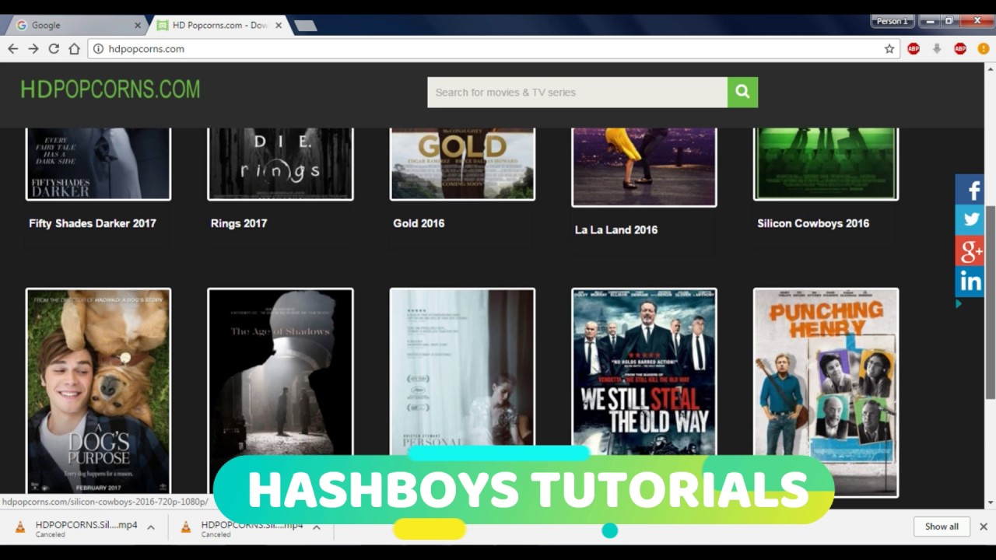This screenshot has width=996, height=560.
Task: Click the movies & TV series search field
Action: pos(577,92)
